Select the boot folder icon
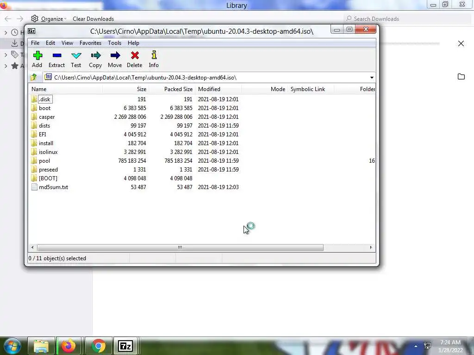The width and height of the screenshot is (474, 355). (34, 108)
